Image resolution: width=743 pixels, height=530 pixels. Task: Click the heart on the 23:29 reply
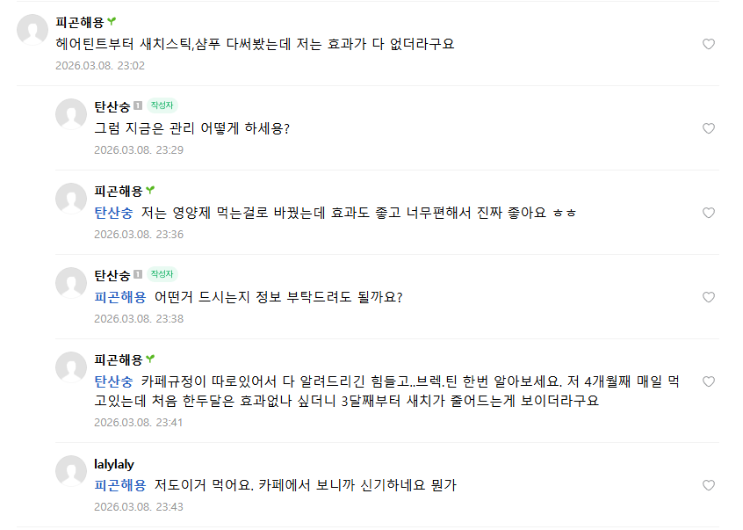coord(709,128)
